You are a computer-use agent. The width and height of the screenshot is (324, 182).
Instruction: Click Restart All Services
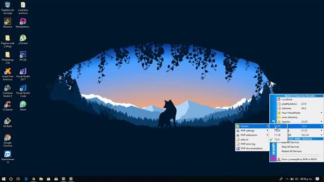(300, 151)
